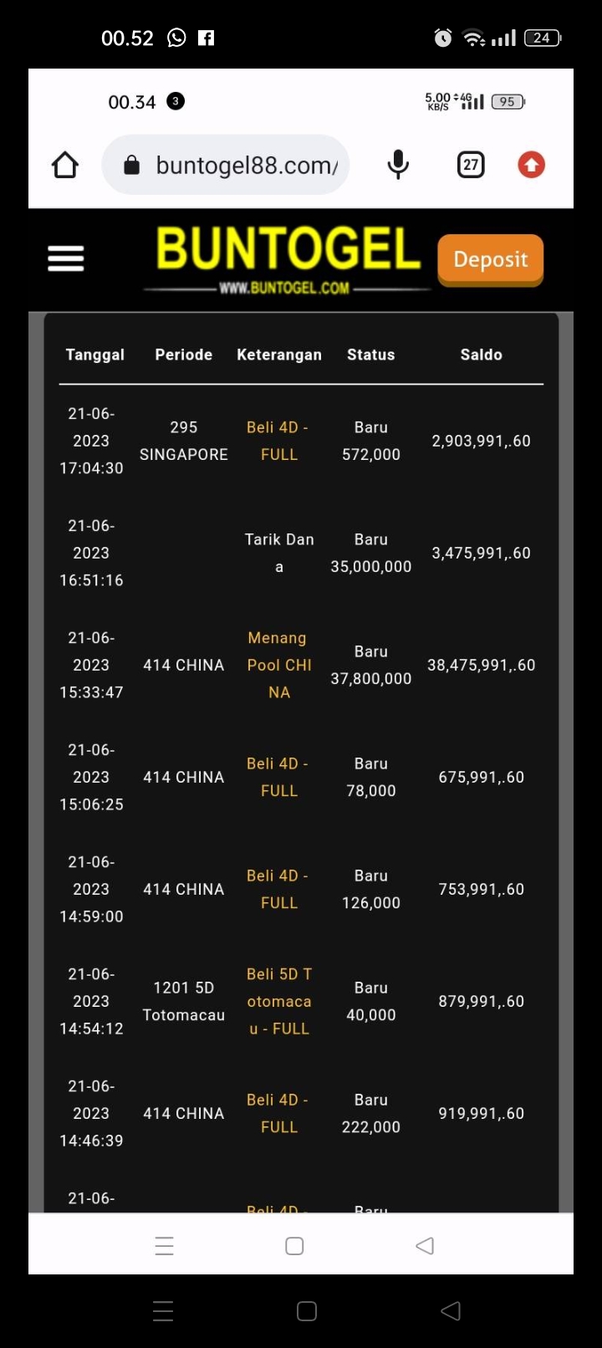
Task: Select the Saldo column header
Action: (481, 355)
